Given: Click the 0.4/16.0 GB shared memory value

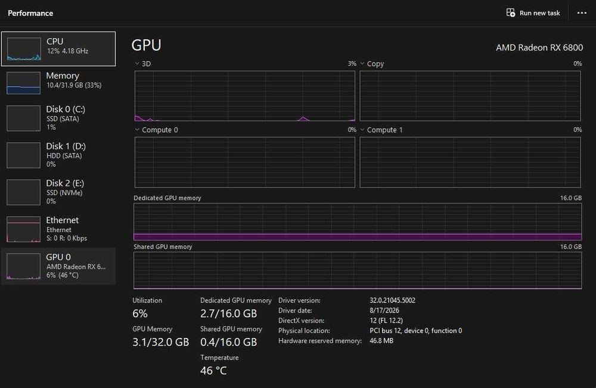Looking at the screenshot, I should (x=228, y=342).
